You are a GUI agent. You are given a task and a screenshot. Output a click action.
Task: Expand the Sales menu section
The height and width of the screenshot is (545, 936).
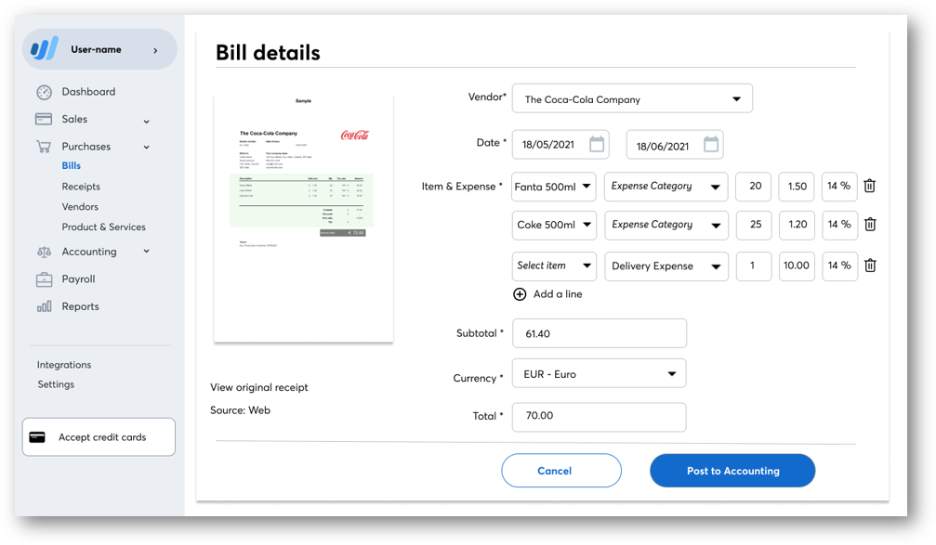[146, 121]
